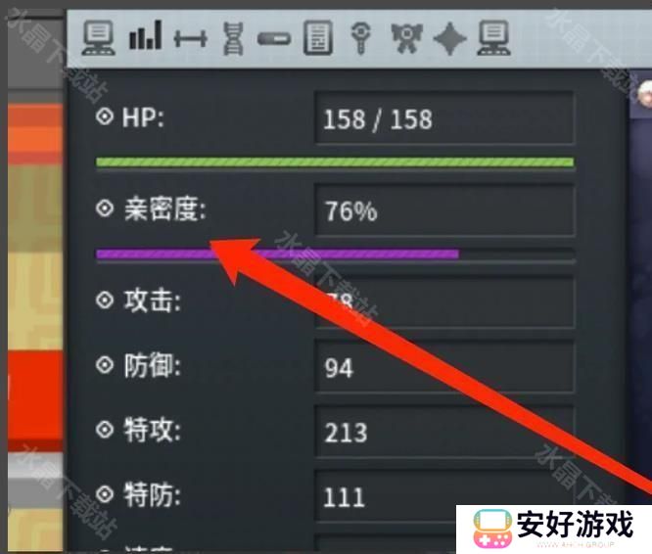
Task: Select the bar chart stats icon
Action: [x=145, y=36]
